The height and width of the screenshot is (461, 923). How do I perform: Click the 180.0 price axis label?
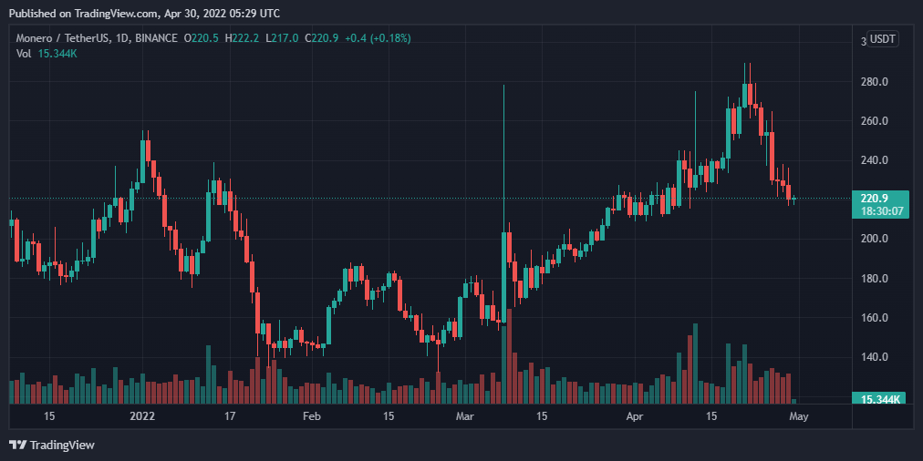click(874, 278)
